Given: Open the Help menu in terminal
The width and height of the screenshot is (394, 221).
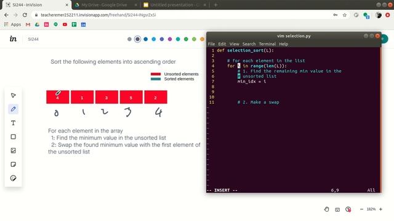Looking at the screenshot, I should tap(283, 44).
